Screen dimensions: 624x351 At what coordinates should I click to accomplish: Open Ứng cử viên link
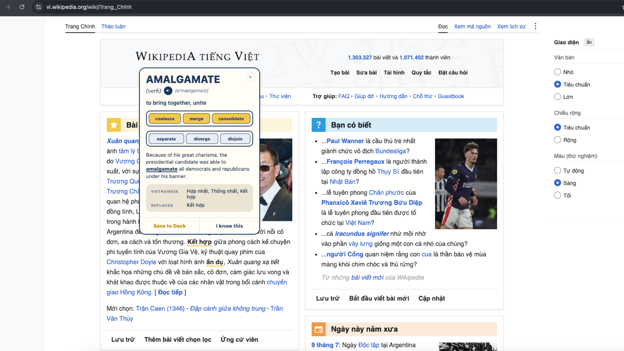pos(239,339)
